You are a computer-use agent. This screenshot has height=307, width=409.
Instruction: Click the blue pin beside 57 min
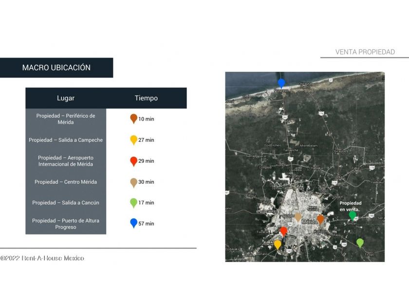point(134,223)
